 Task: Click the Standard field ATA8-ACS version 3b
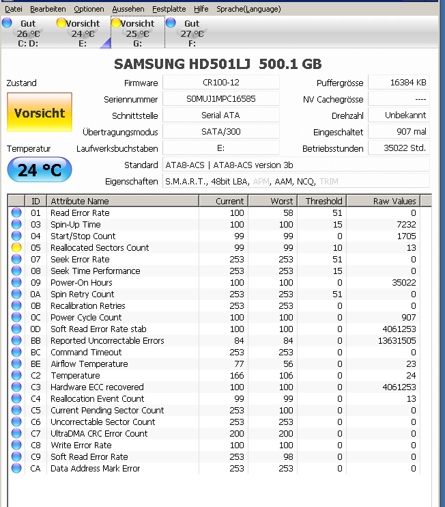(x=296, y=165)
